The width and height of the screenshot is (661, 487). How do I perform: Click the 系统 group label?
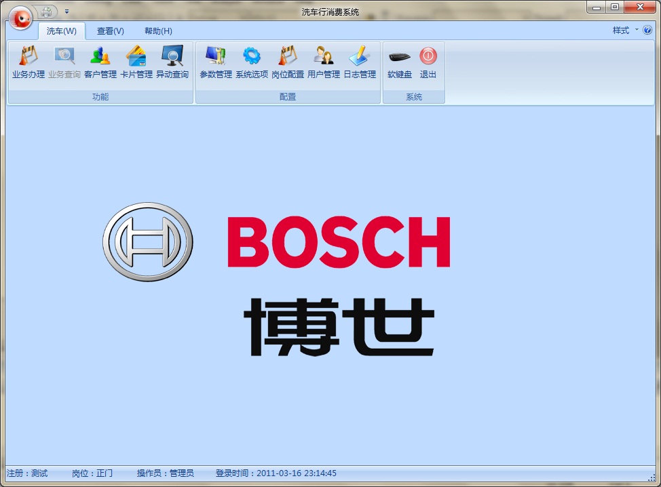click(414, 97)
